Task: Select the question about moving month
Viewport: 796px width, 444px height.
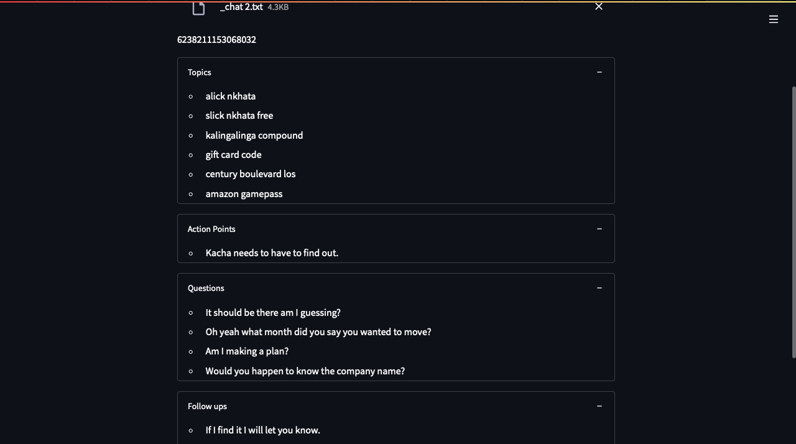Action: [x=318, y=331]
